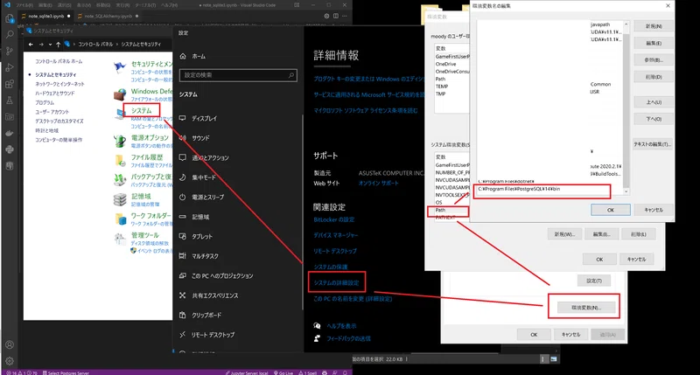Open Extensions view in activity bar
This screenshot has width=700, height=375.
(x=10, y=84)
